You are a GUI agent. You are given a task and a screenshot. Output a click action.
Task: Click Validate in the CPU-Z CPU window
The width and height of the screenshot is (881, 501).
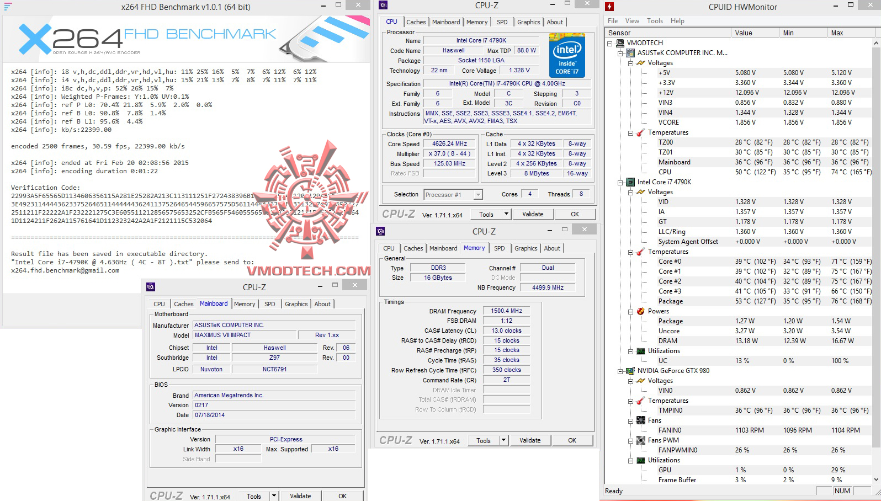(x=533, y=214)
